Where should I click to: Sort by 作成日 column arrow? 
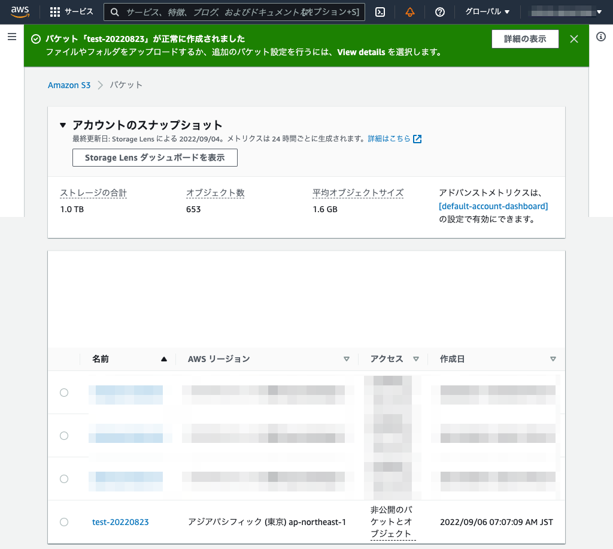tap(553, 359)
